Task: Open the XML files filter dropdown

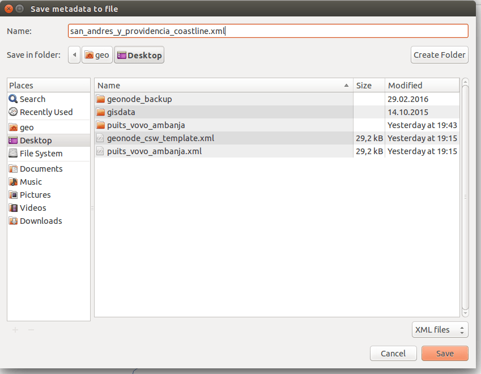Action: (440, 329)
